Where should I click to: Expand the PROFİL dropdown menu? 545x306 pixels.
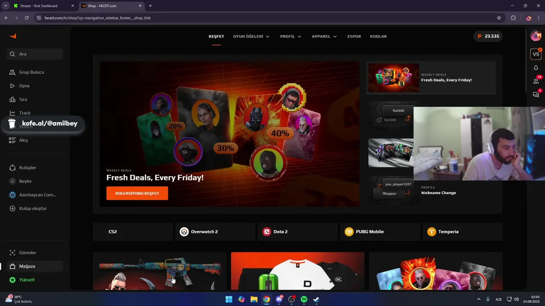291,37
